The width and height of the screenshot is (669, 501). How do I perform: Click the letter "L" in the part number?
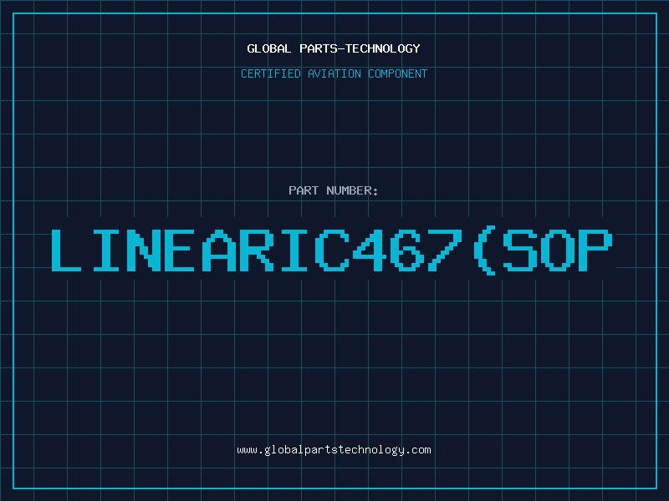(x=66, y=250)
